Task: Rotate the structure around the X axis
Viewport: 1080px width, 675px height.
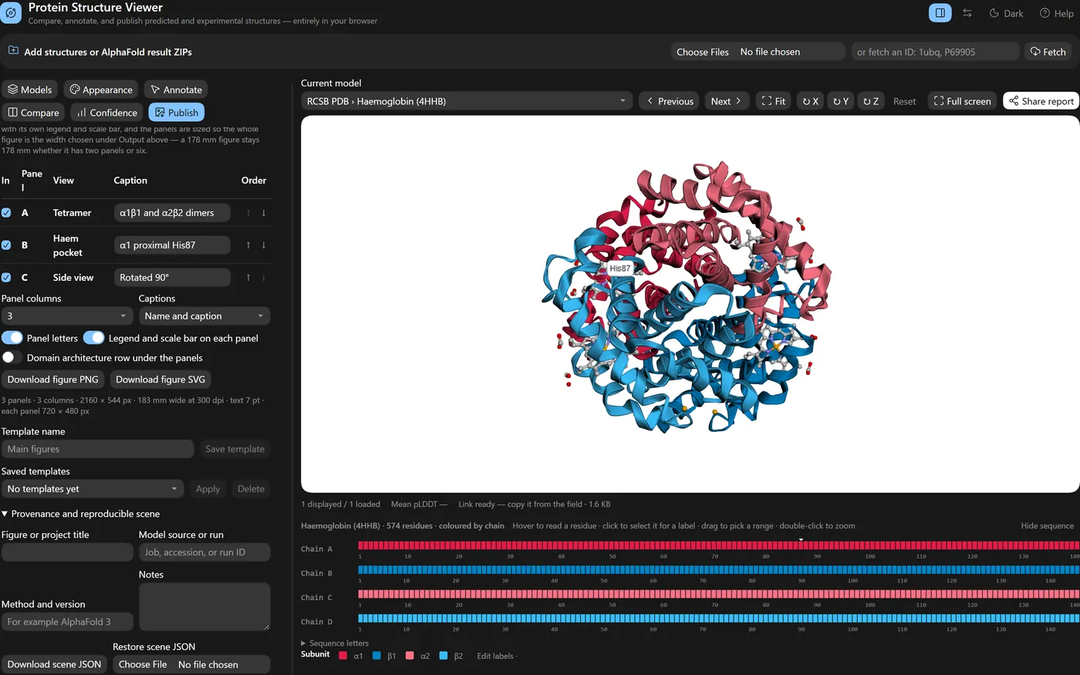Action: [x=810, y=101]
